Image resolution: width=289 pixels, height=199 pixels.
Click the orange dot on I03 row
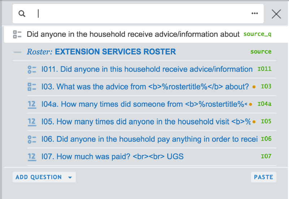point(254,87)
